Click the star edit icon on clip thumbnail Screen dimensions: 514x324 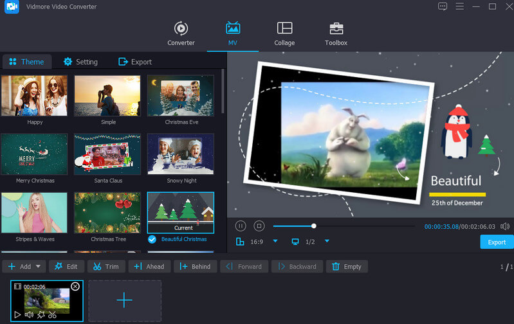(41, 314)
